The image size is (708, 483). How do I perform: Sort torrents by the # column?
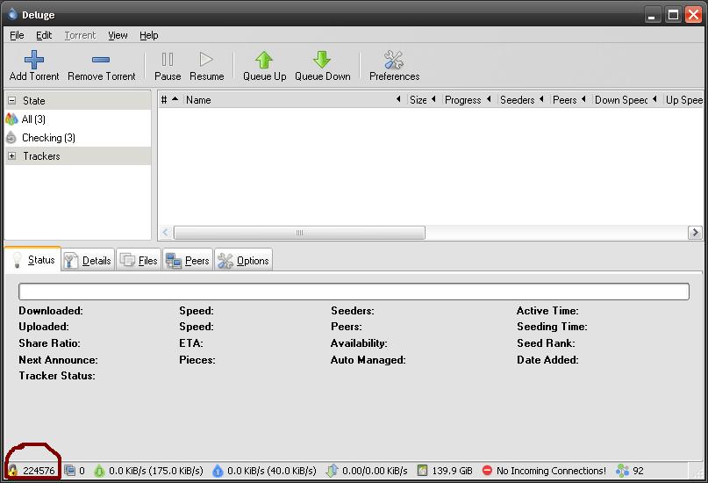point(170,100)
